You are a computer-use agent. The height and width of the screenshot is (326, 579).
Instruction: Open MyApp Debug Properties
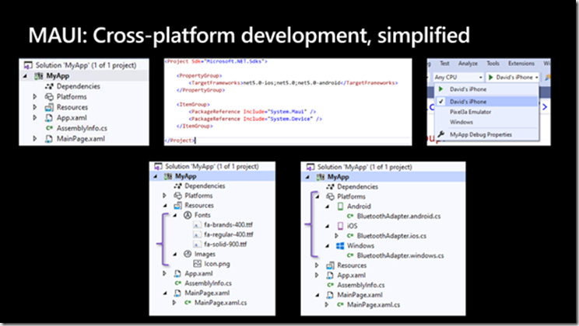481,135
